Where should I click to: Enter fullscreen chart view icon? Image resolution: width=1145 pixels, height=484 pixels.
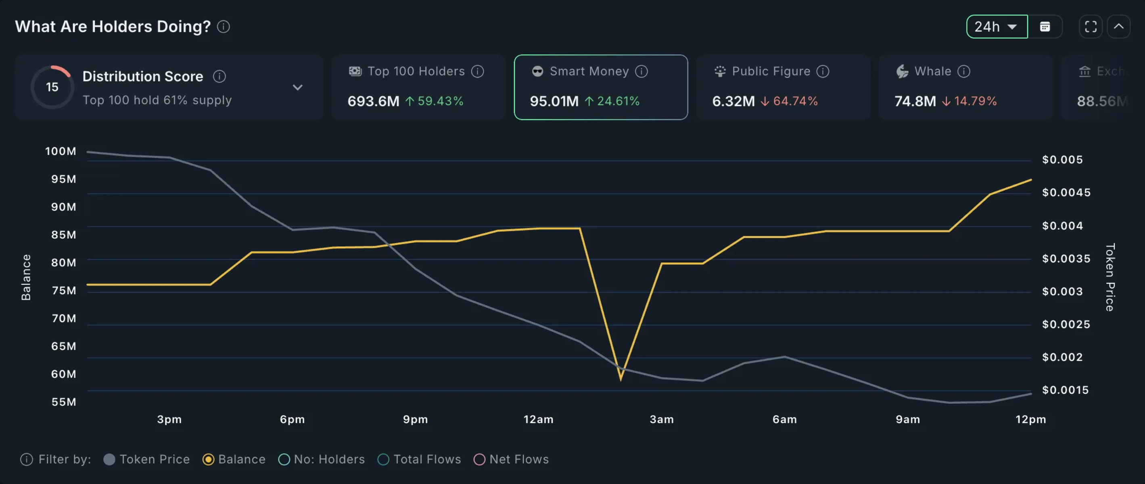pyautogui.click(x=1091, y=27)
